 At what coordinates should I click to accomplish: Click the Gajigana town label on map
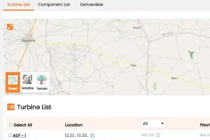[x=29, y=41]
